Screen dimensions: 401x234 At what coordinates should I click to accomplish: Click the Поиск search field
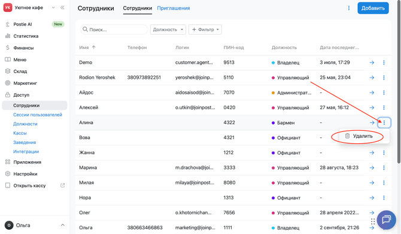[114, 30]
